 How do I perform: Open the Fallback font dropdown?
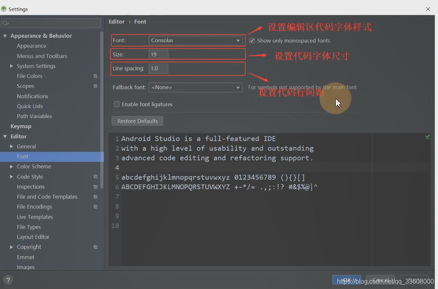(x=196, y=87)
